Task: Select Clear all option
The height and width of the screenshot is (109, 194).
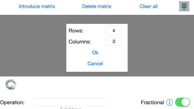Action: click(149, 6)
